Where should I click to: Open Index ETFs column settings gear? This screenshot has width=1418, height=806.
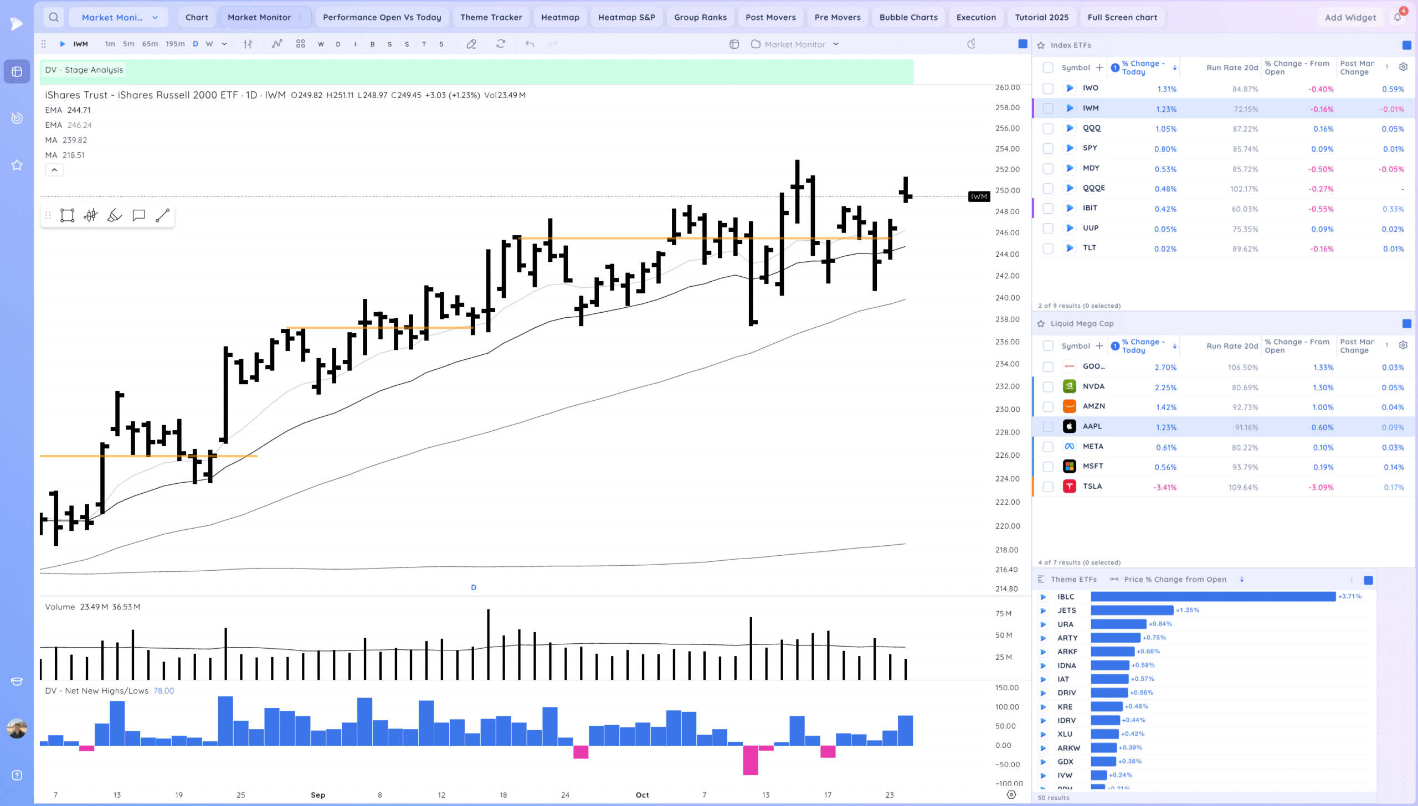coord(1403,67)
